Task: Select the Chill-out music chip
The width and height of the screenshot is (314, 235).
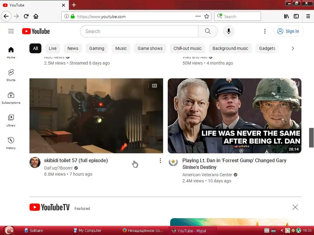Action: 187,48
